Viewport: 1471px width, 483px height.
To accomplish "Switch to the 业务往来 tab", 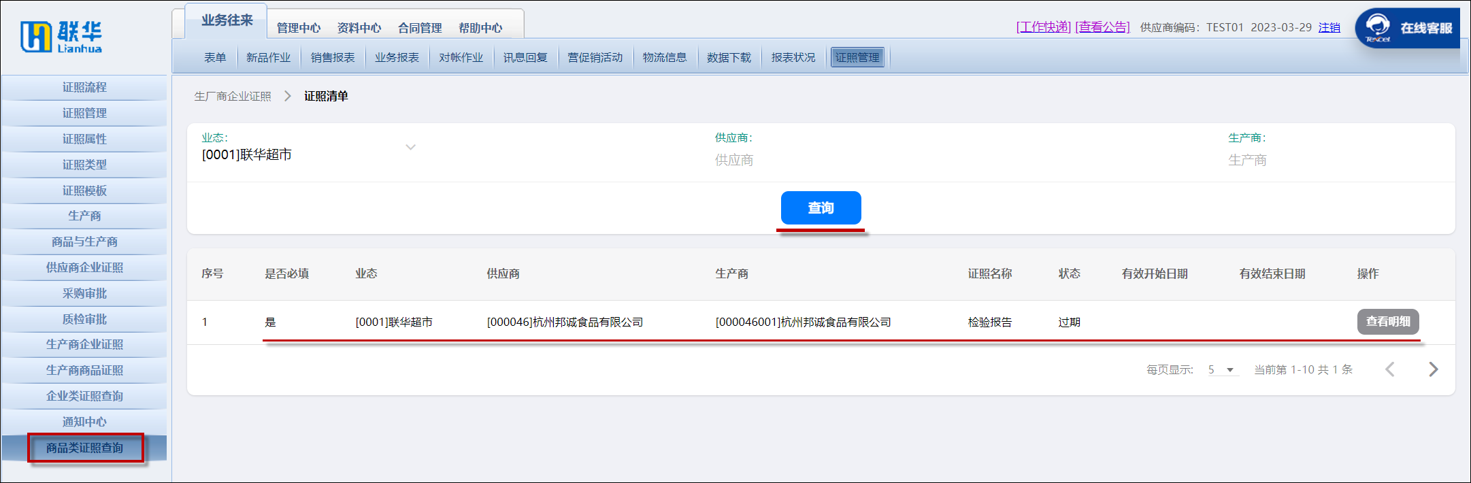I will point(227,21).
